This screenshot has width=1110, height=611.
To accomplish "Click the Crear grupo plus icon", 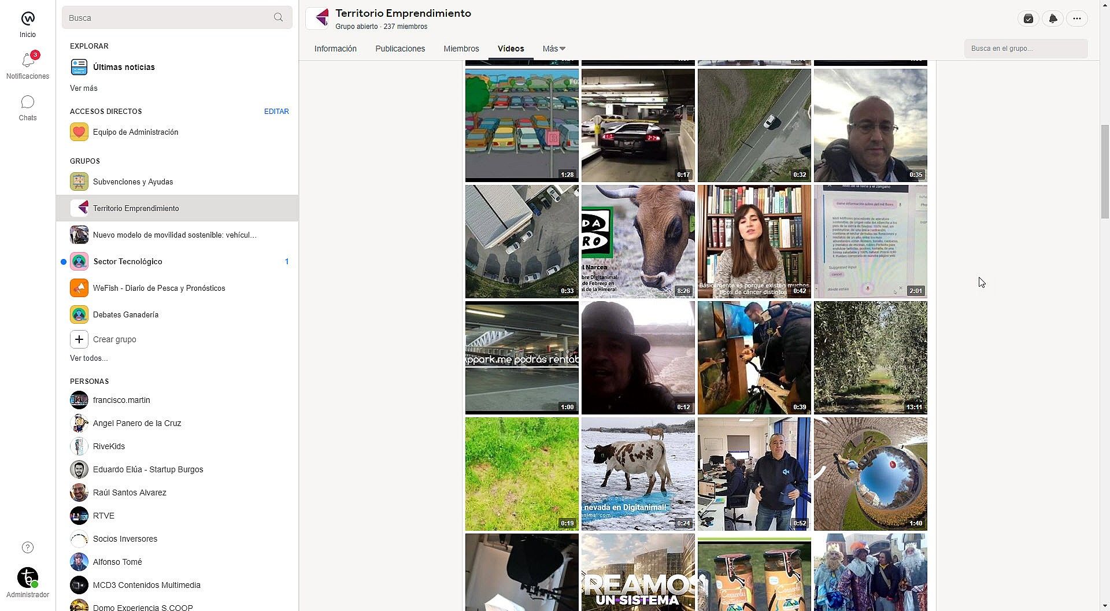I will pyautogui.click(x=79, y=339).
